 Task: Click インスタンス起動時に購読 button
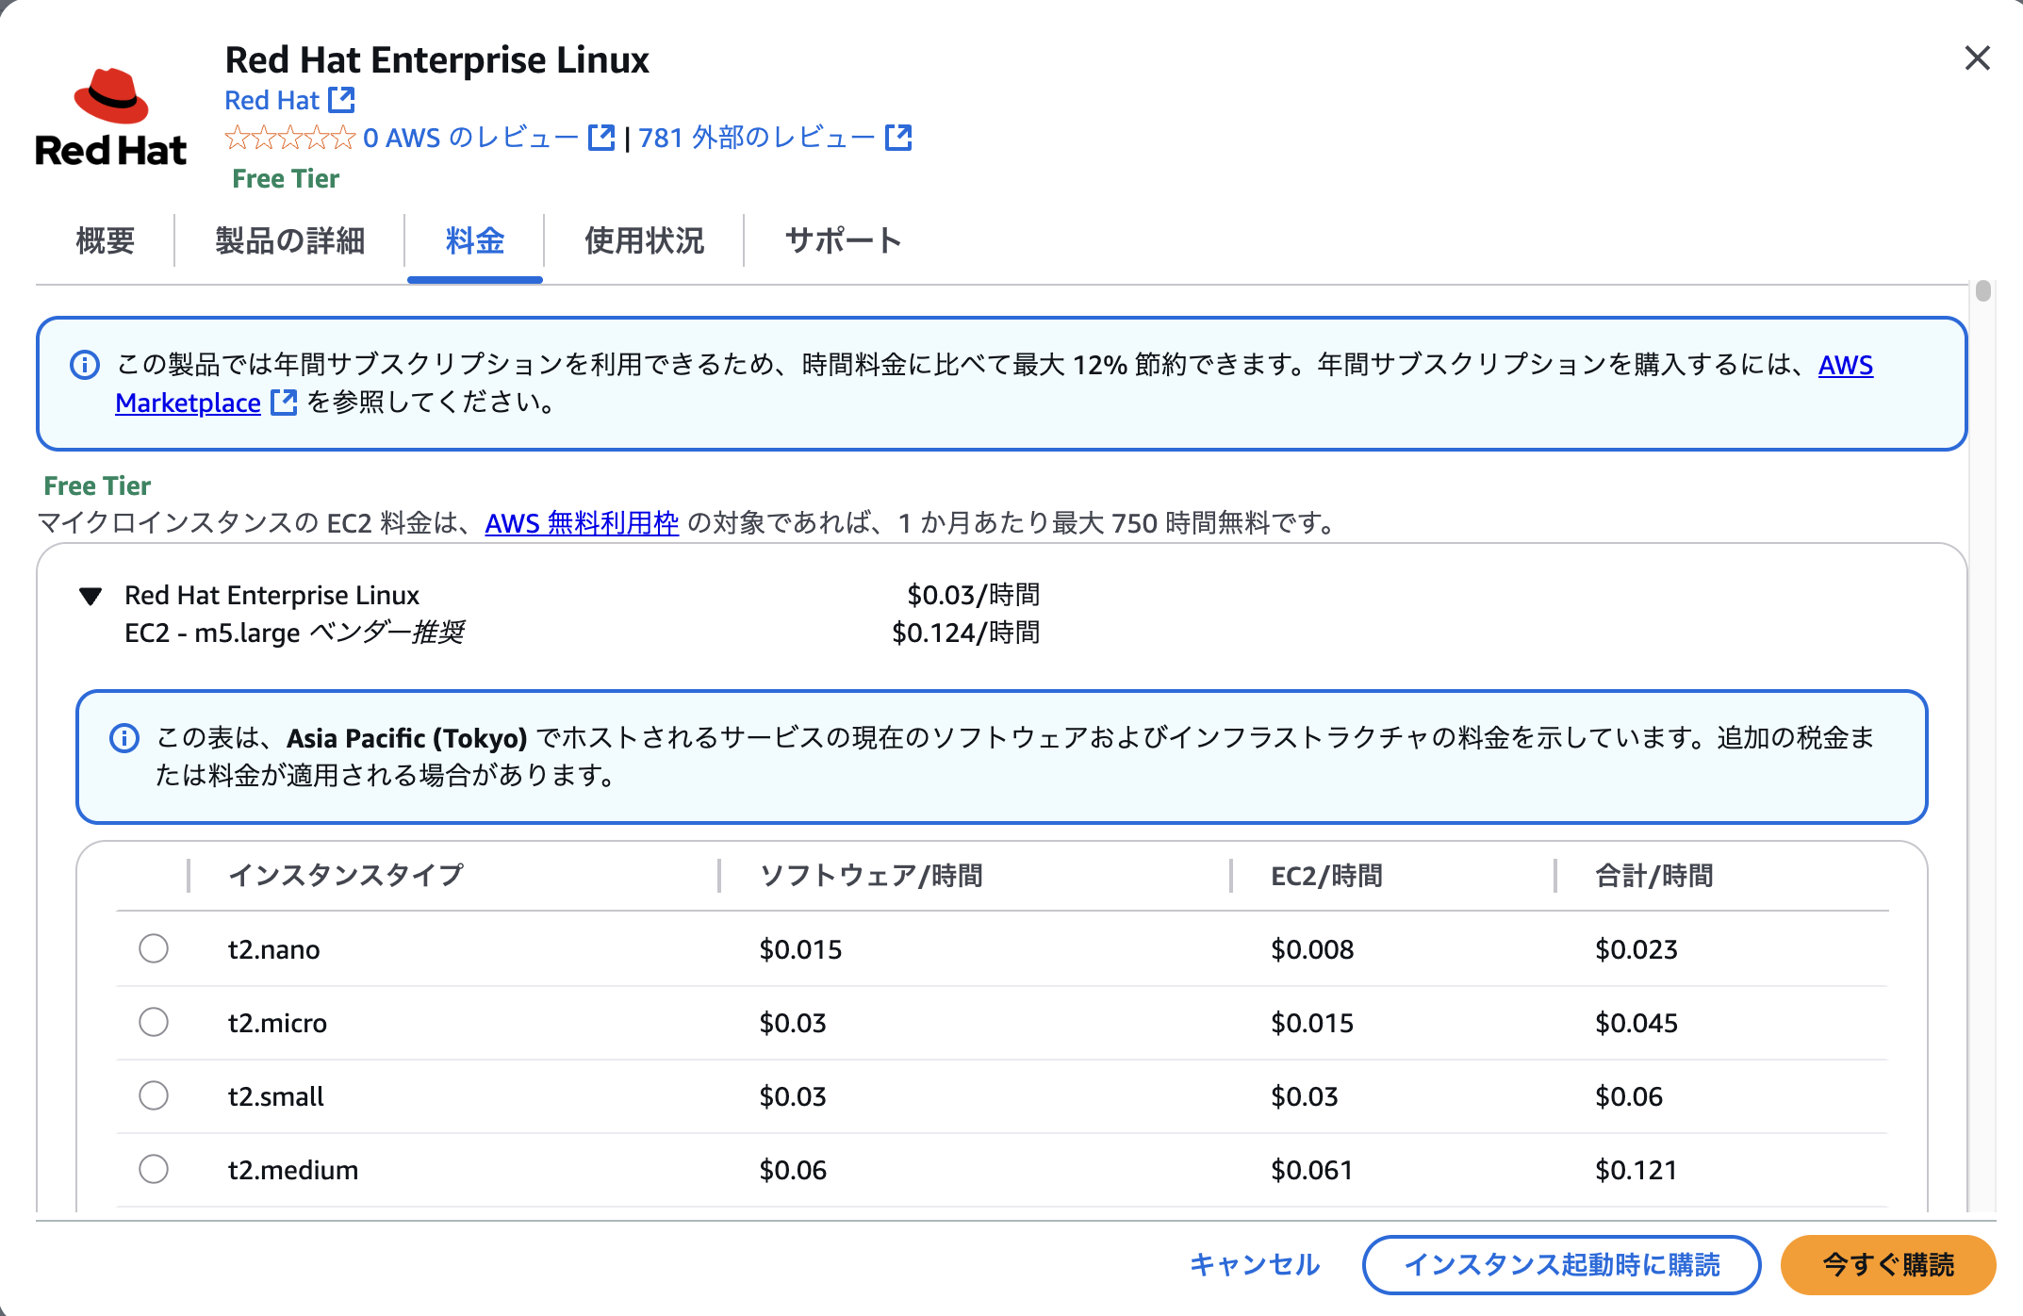(x=1562, y=1264)
